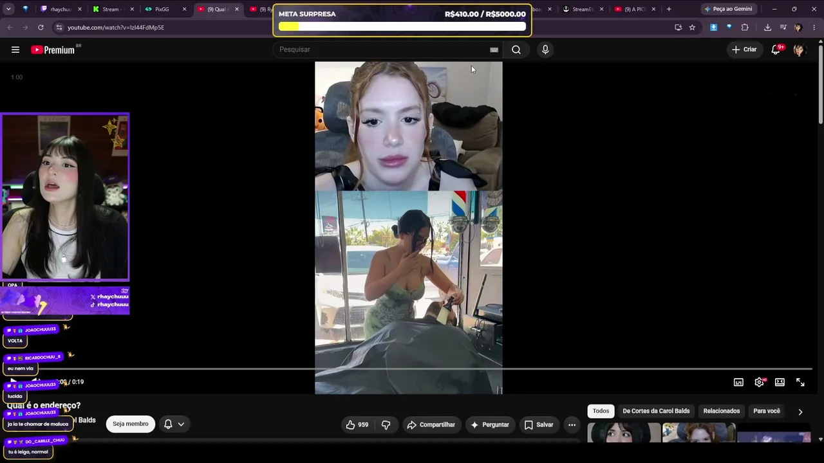Screen dimensions: 824x463
Task: Click the install app icon in the address bar
Action: 678,28
